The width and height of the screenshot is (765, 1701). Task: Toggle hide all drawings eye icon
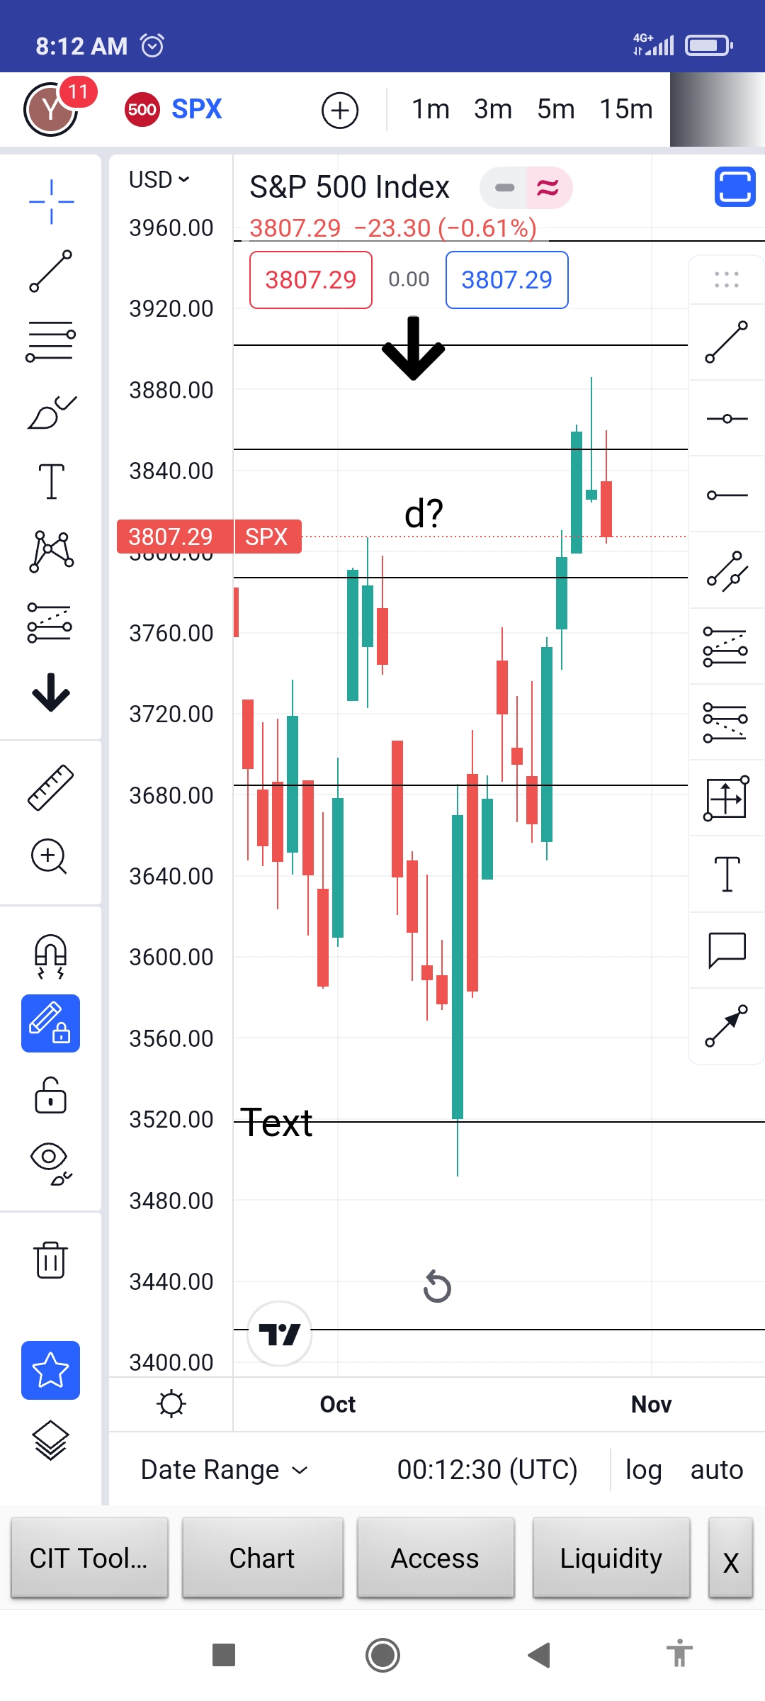pos(50,1163)
